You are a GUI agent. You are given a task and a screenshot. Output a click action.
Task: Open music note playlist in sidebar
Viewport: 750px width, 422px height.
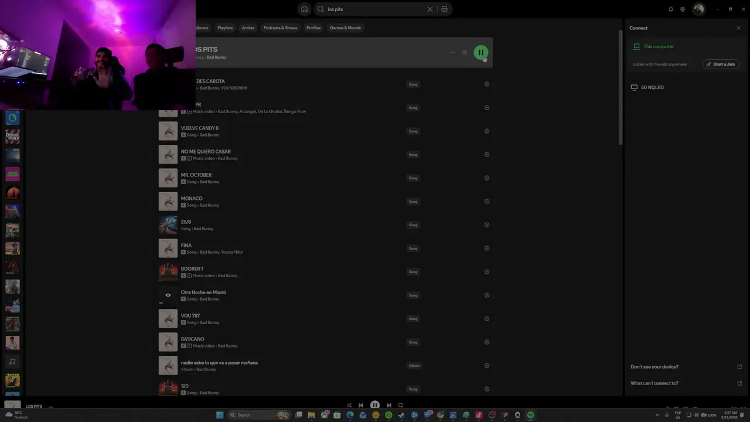point(12,362)
